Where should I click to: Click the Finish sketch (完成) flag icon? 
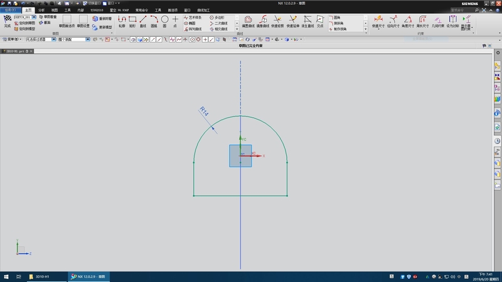coord(7,19)
